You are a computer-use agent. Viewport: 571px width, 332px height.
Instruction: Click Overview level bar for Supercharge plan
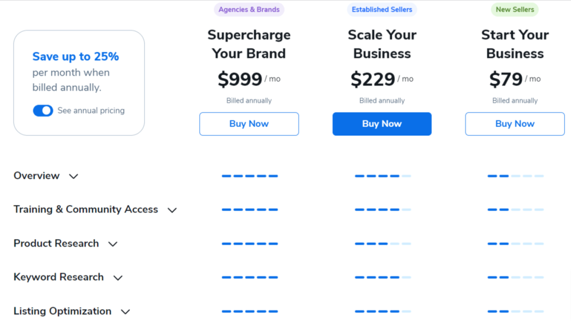coord(250,176)
